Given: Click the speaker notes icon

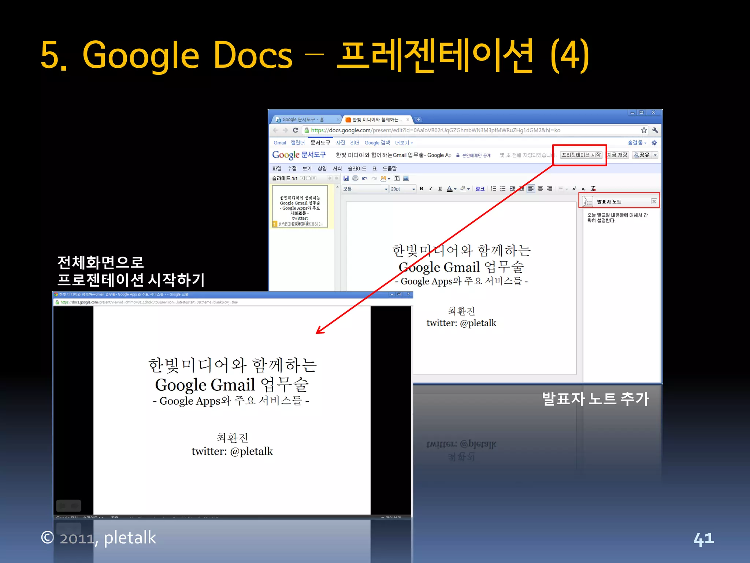Looking at the screenshot, I should [x=588, y=202].
